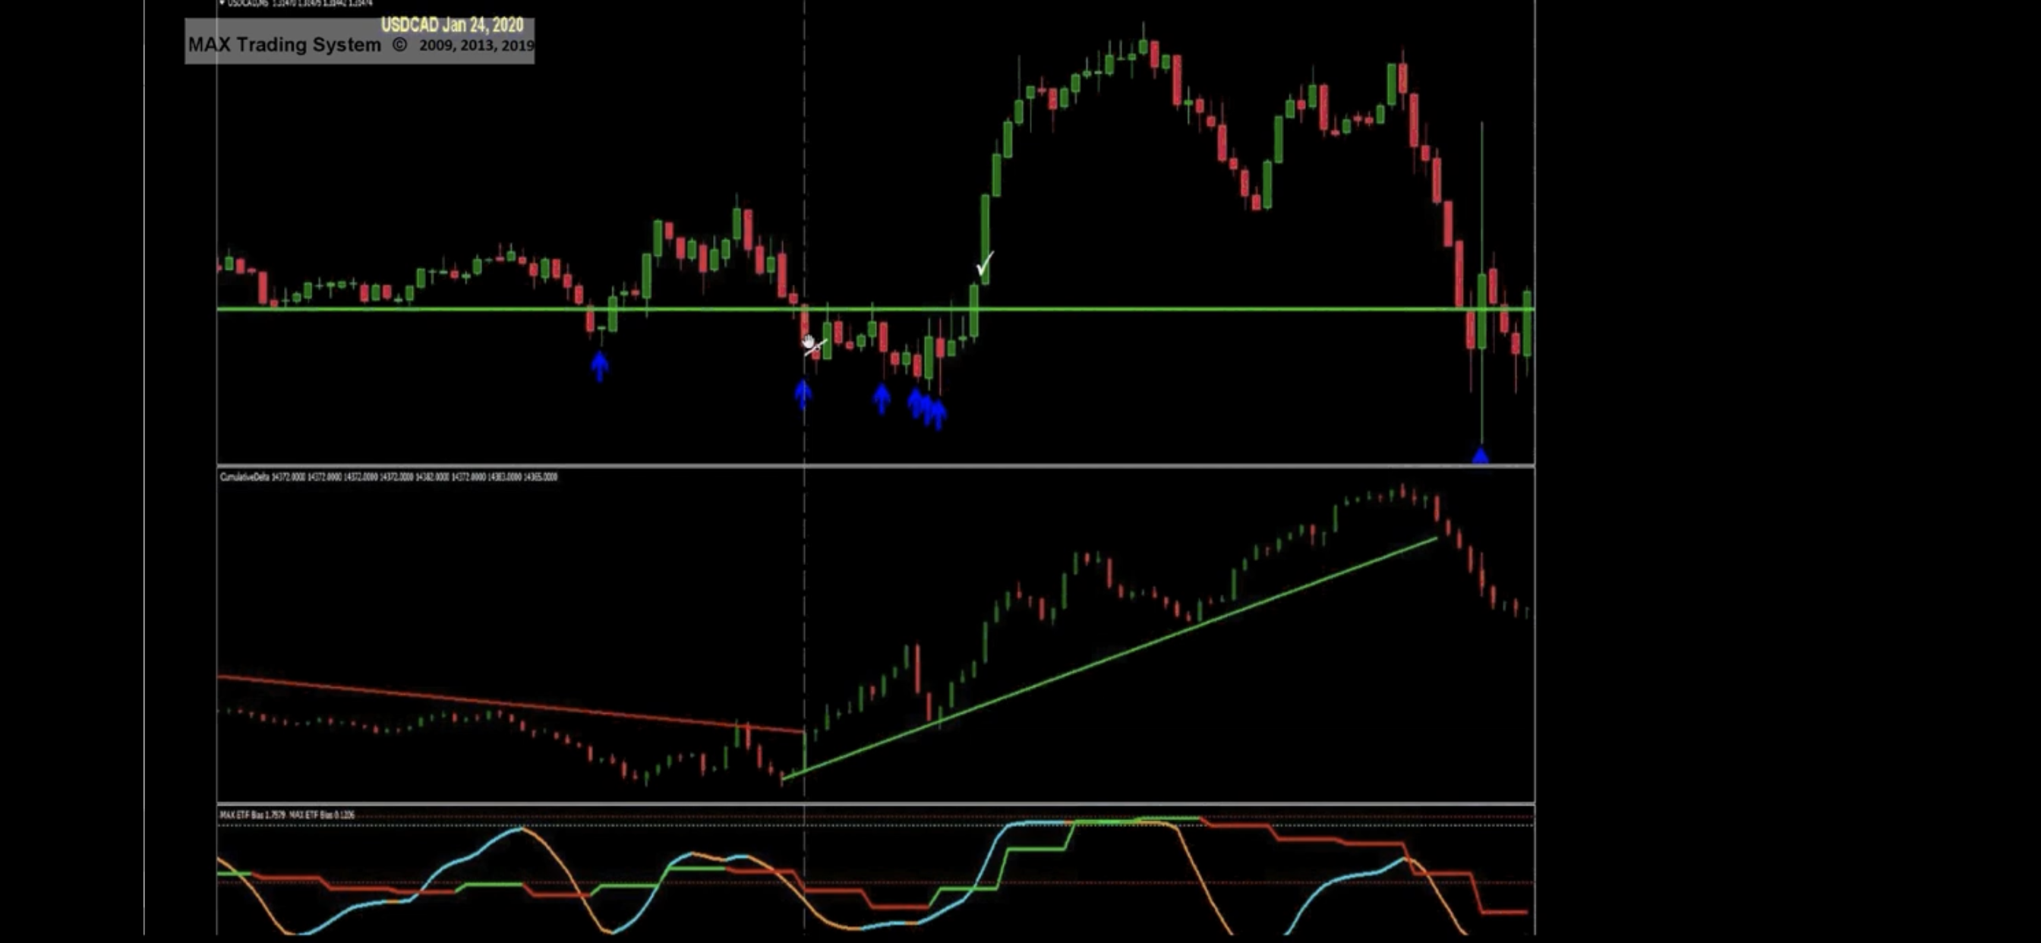Select the white checkmark on the breakout candle
This screenshot has width=2041, height=943.
pos(985,264)
